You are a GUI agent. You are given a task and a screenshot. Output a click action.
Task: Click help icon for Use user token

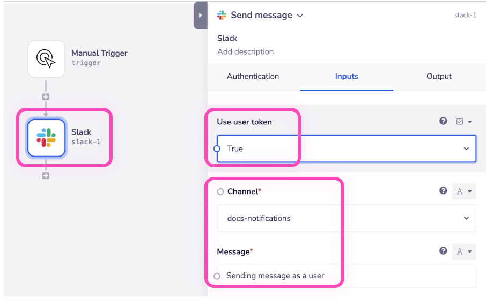(443, 122)
